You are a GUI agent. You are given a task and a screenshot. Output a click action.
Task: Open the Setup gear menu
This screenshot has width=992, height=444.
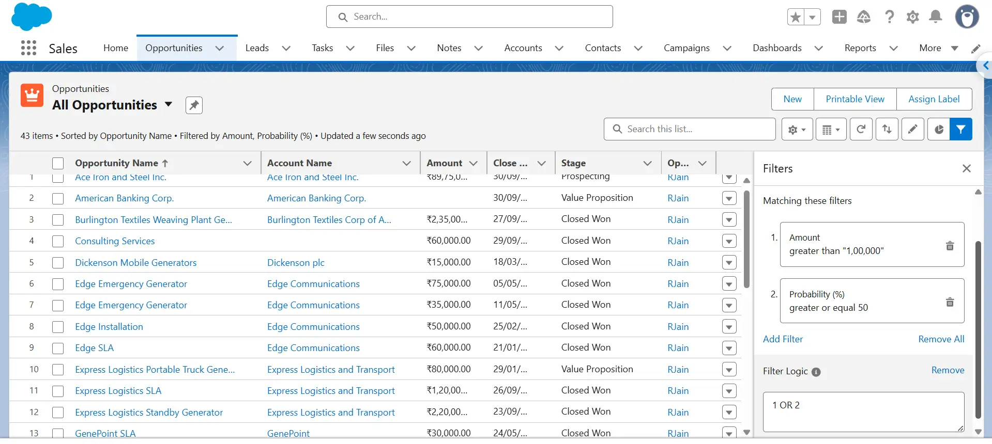pos(913,17)
